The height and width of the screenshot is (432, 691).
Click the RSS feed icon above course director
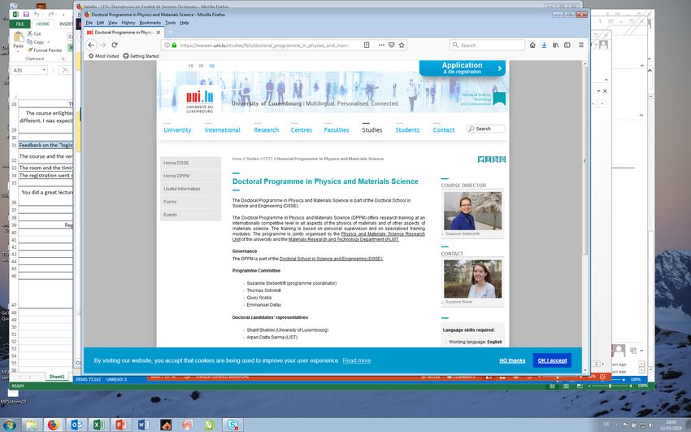[x=495, y=159]
